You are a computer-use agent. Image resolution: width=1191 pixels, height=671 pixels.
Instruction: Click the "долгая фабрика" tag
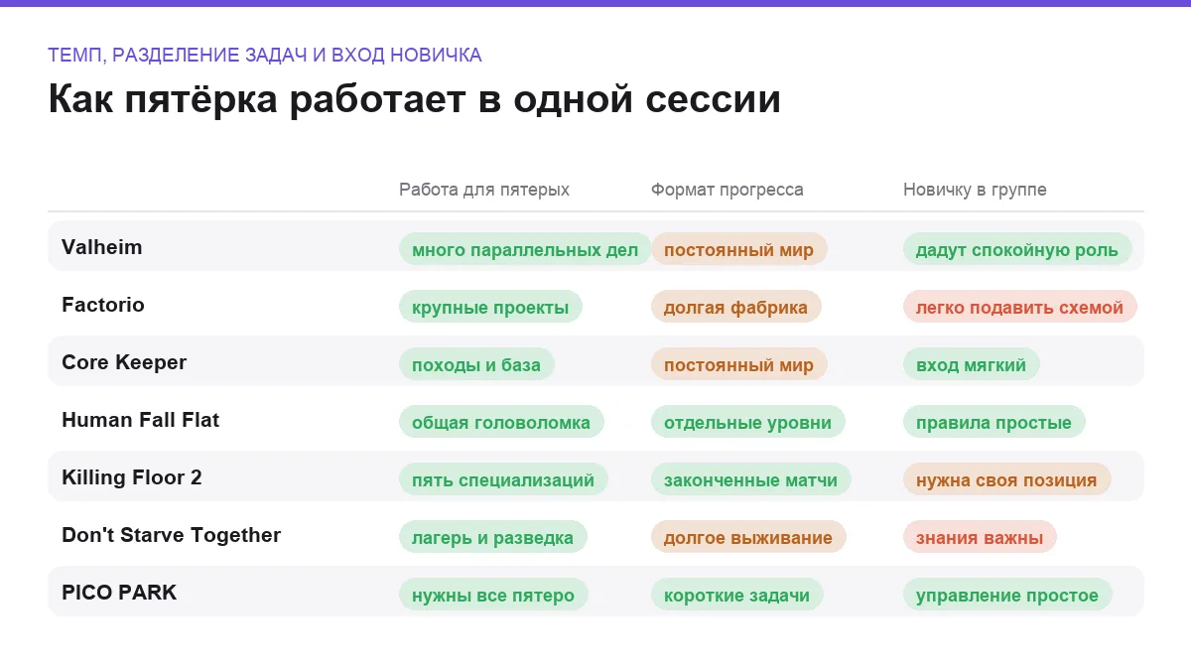735,307
